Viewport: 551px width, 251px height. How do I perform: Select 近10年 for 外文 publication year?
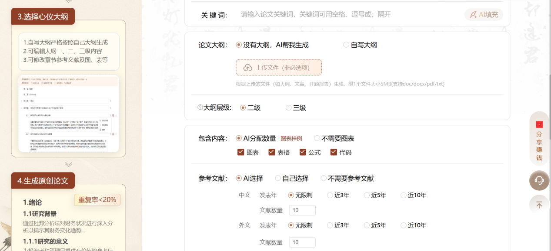point(403,225)
